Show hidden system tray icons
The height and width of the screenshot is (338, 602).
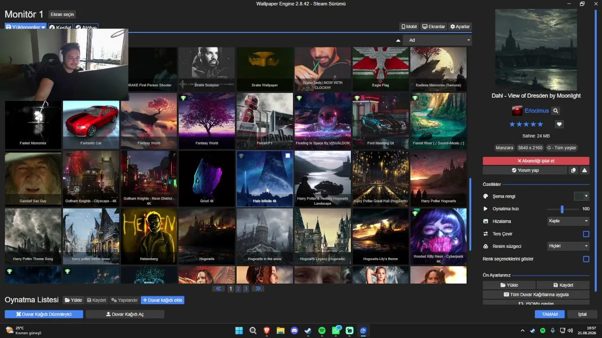click(522, 330)
